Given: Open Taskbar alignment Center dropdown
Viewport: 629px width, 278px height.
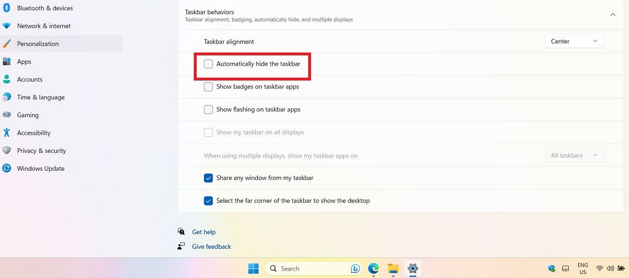Looking at the screenshot, I should [575, 41].
